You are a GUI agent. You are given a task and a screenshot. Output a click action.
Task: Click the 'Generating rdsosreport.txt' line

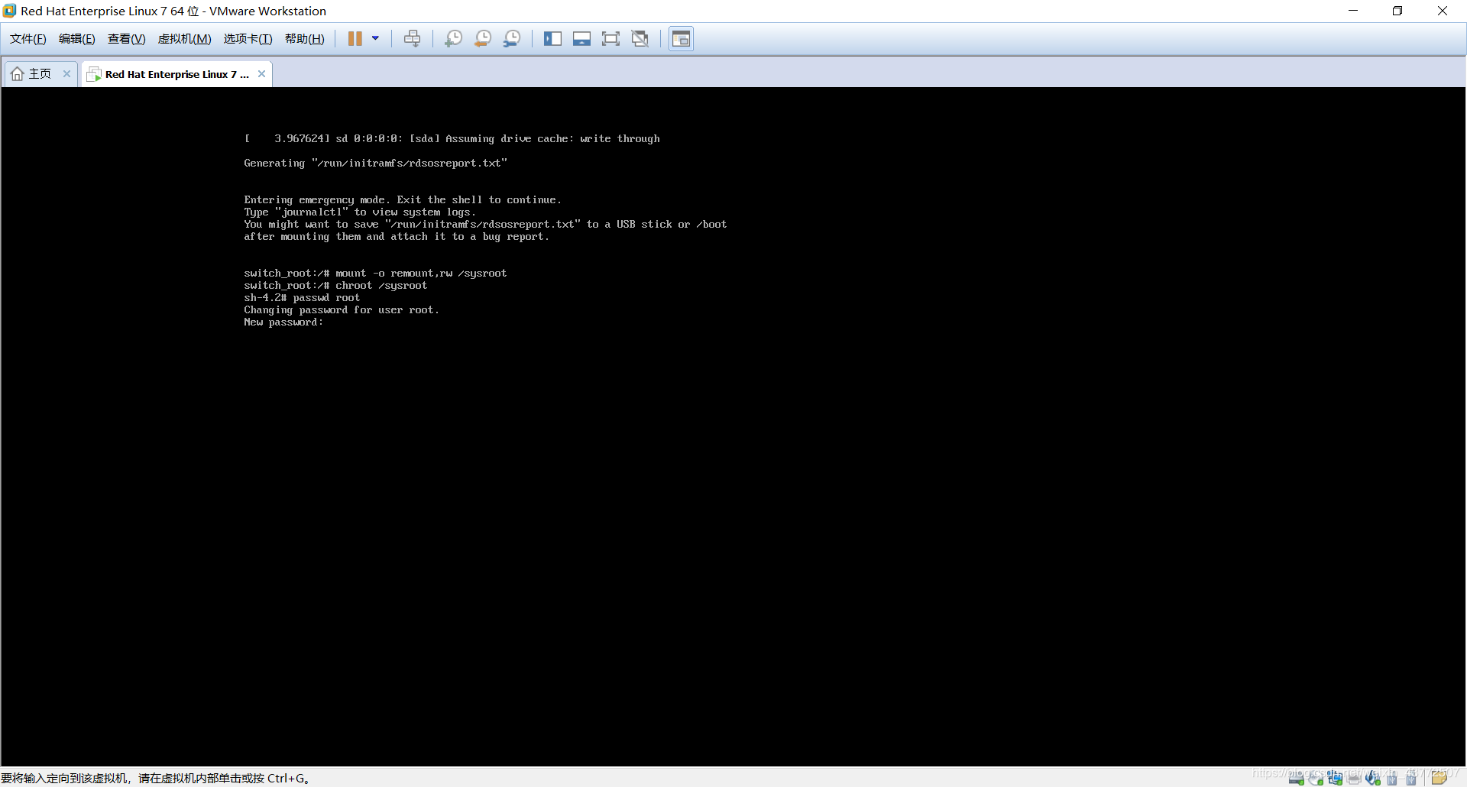coord(375,164)
